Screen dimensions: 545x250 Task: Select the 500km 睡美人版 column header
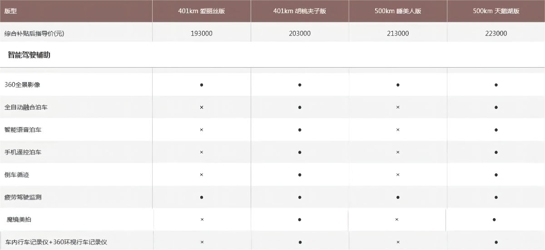(x=398, y=11)
